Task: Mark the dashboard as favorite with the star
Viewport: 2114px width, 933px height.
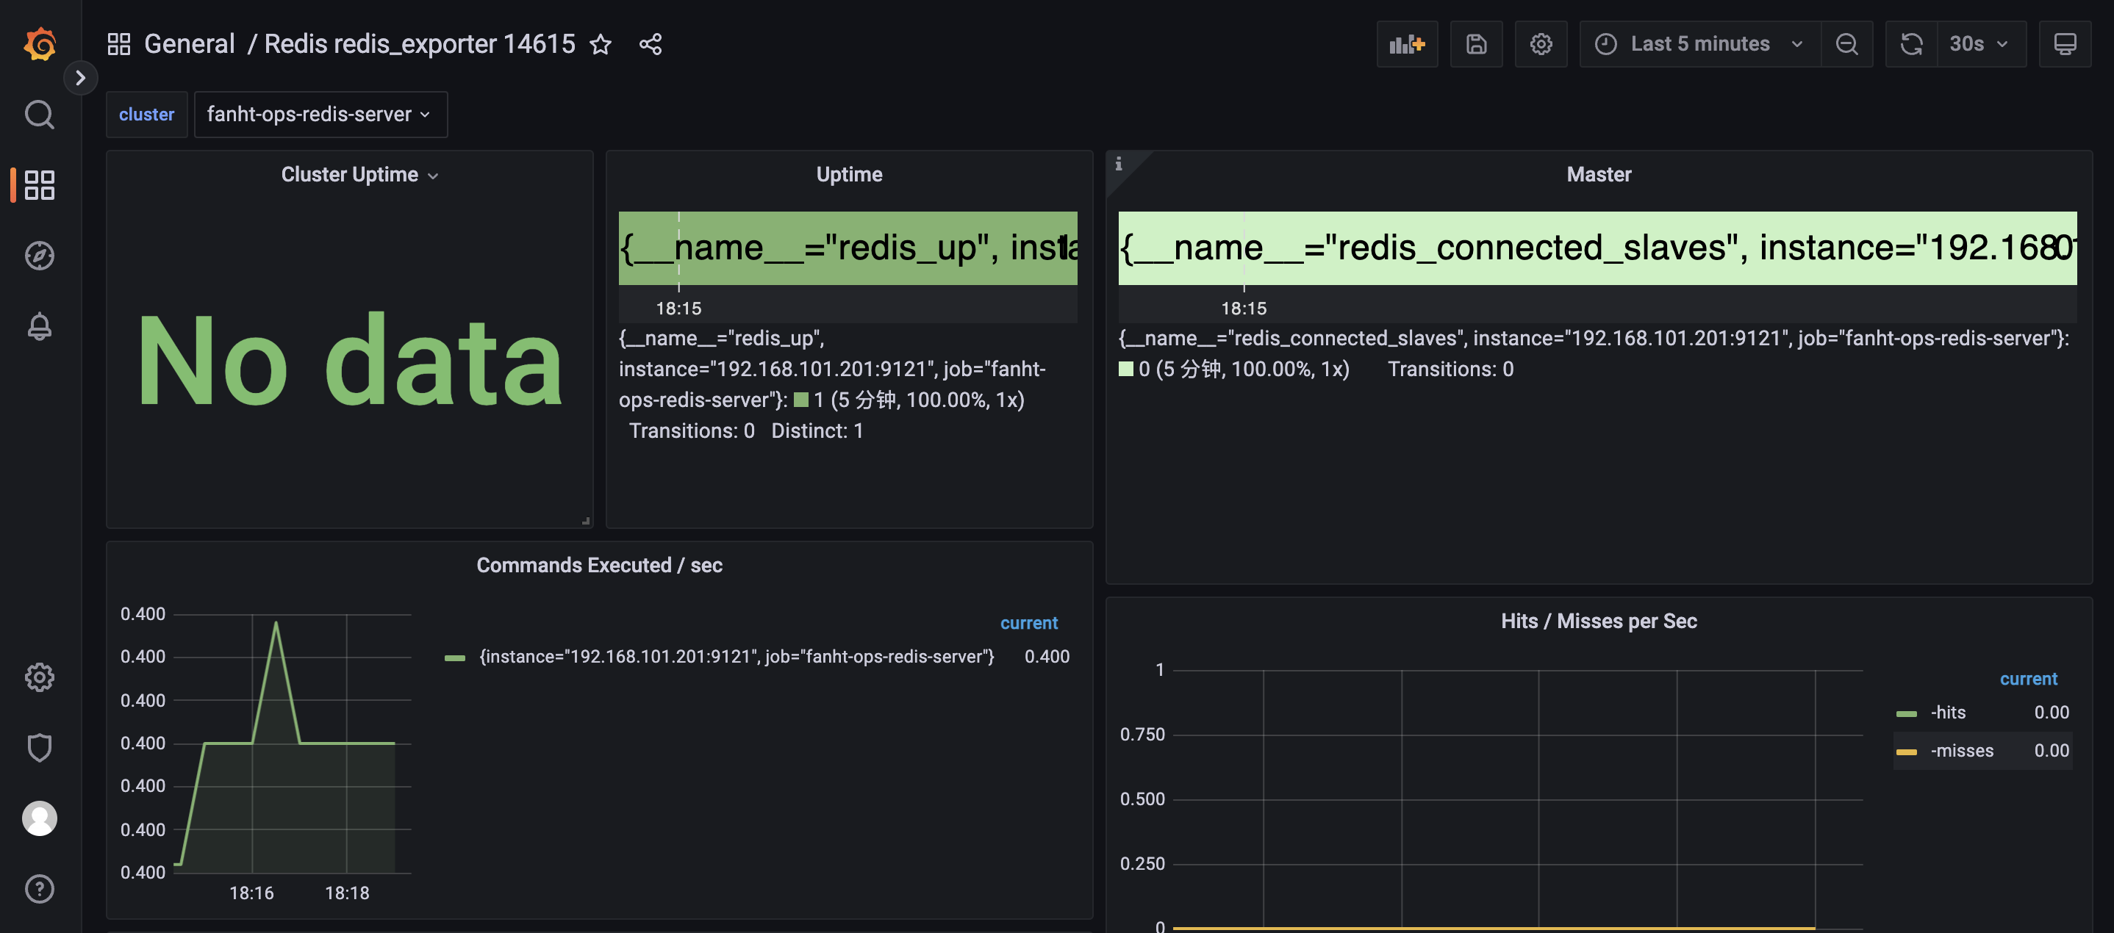Action: click(601, 44)
